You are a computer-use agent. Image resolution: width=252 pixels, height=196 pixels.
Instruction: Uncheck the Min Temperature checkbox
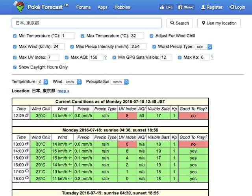(15, 36)
